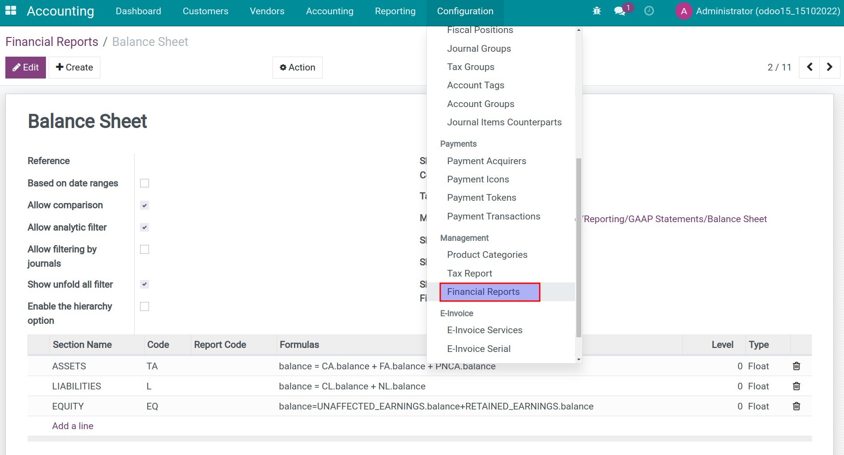This screenshot has height=455, width=844.
Task: Disable the Allow comparison checkbox
Action: point(144,205)
